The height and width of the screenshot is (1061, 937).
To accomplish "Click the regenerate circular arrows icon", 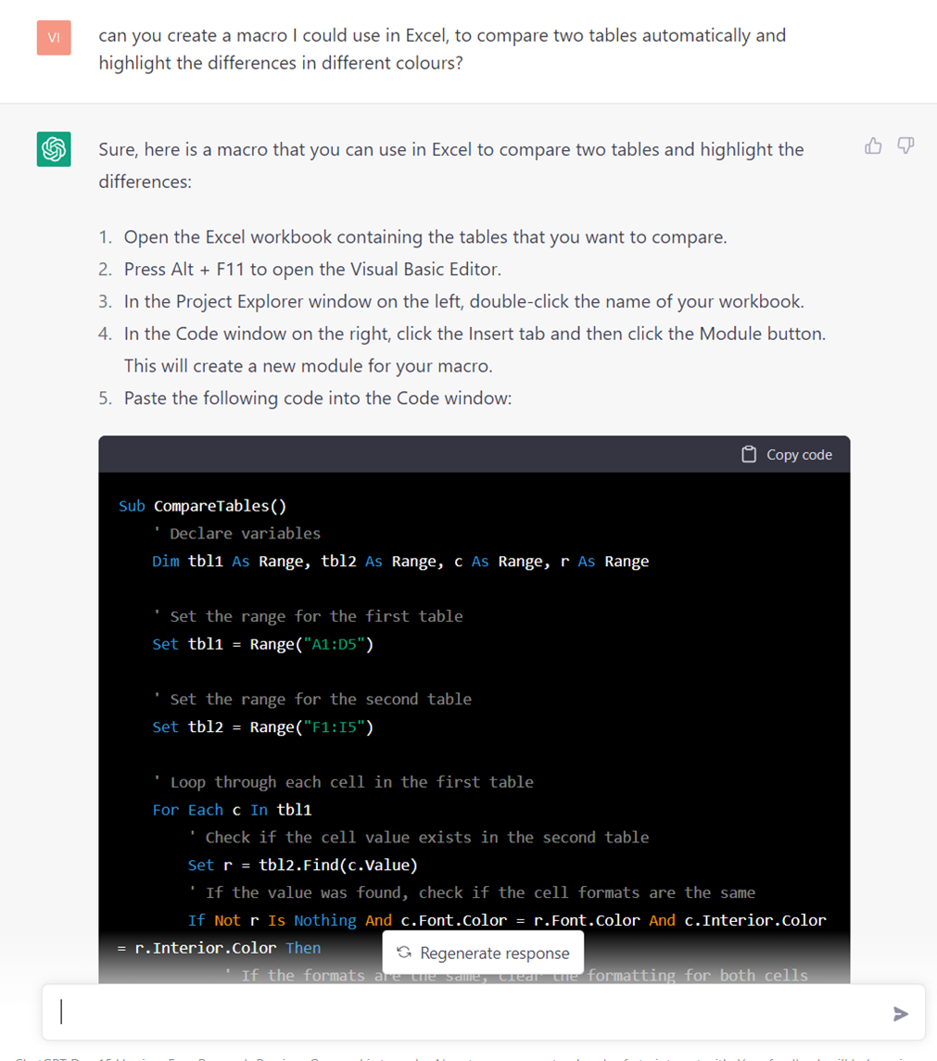I will (404, 953).
